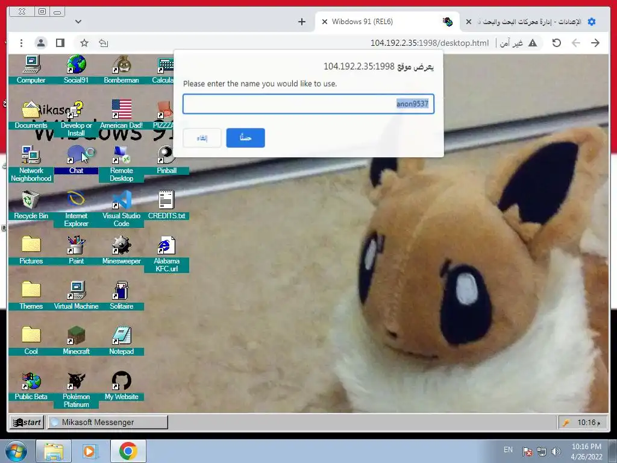Click the Windows 7 clock showing 10:16 PM

[x=586, y=451]
